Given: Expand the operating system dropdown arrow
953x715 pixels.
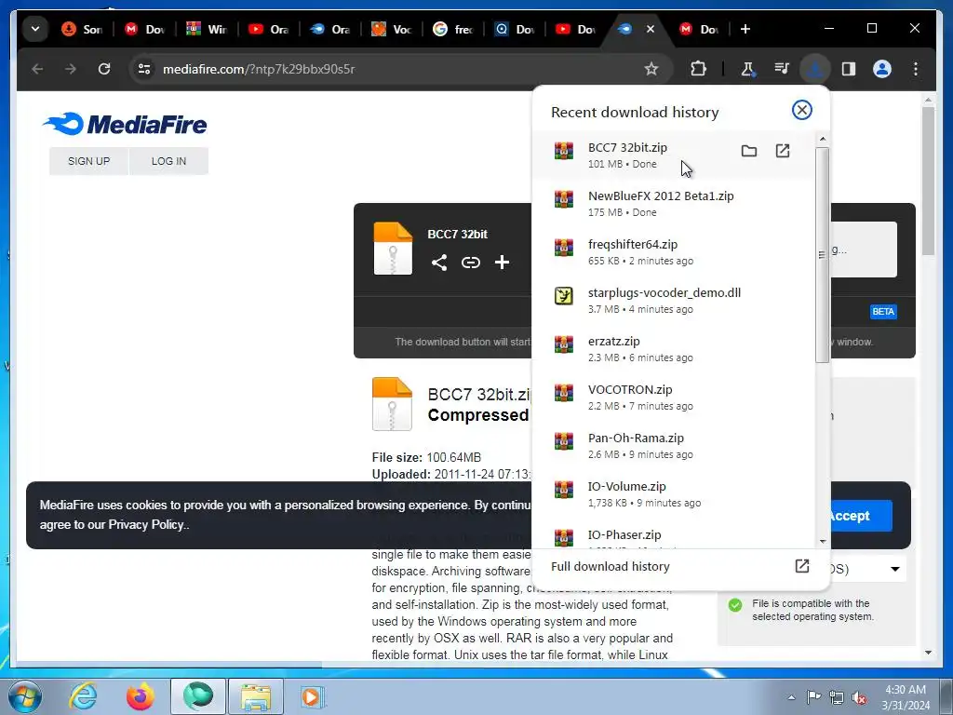Looking at the screenshot, I should pyautogui.click(x=895, y=569).
